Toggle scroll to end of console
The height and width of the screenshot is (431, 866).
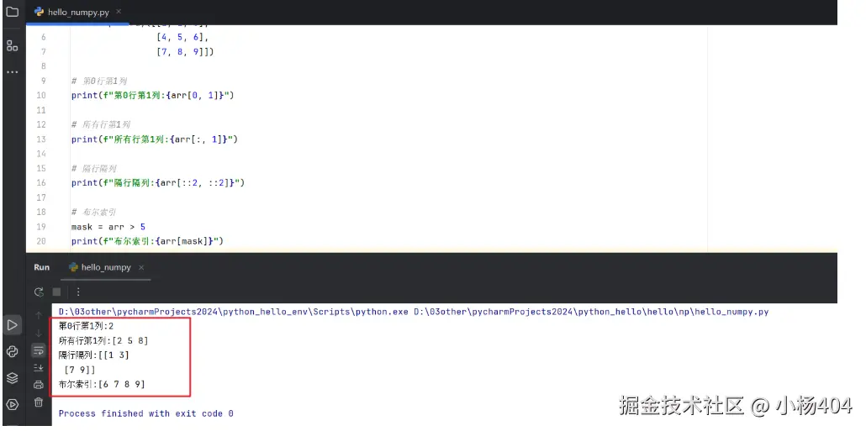pos(39,367)
